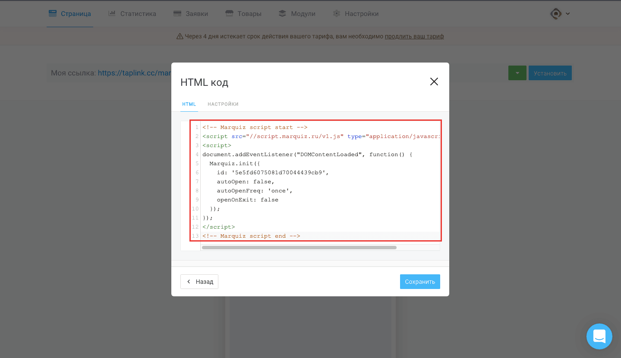Click the script src code line
The width and height of the screenshot is (621, 358).
click(321, 136)
